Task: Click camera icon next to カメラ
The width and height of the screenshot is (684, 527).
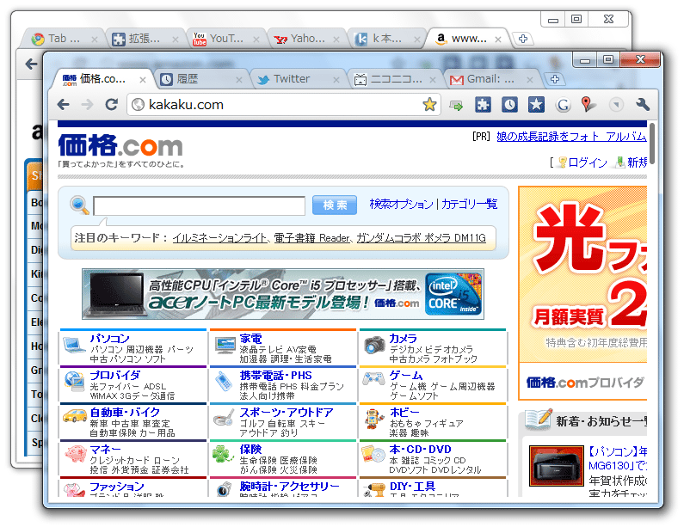Action: (x=374, y=345)
